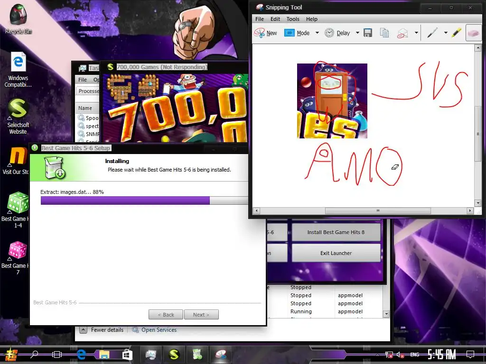Open the Help menu in Snipping Tool
The width and height of the screenshot is (486, 364).
pos(312,19)
